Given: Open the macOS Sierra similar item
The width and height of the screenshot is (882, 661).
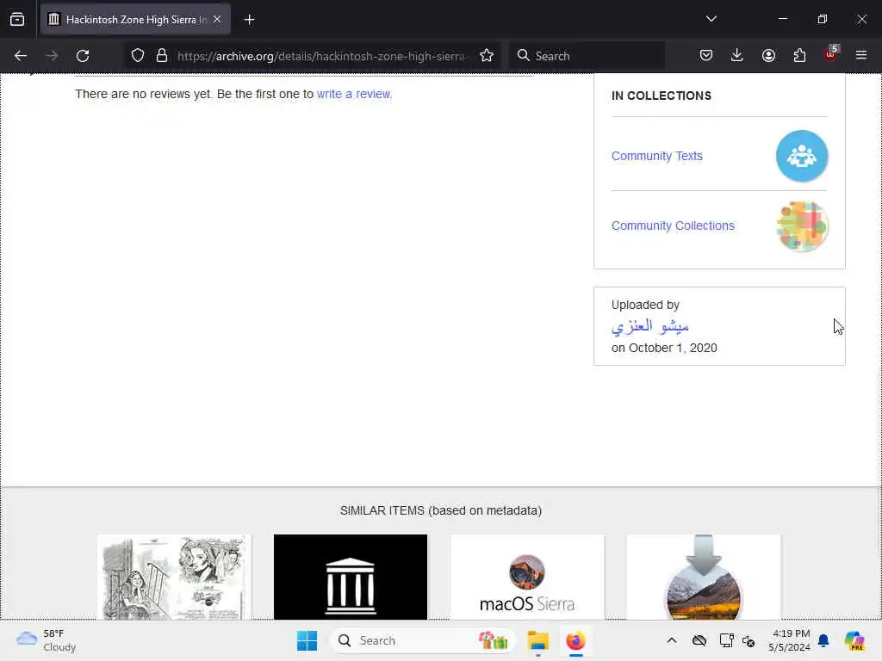Looking at the screenshot, I should [x=527, y=578].
